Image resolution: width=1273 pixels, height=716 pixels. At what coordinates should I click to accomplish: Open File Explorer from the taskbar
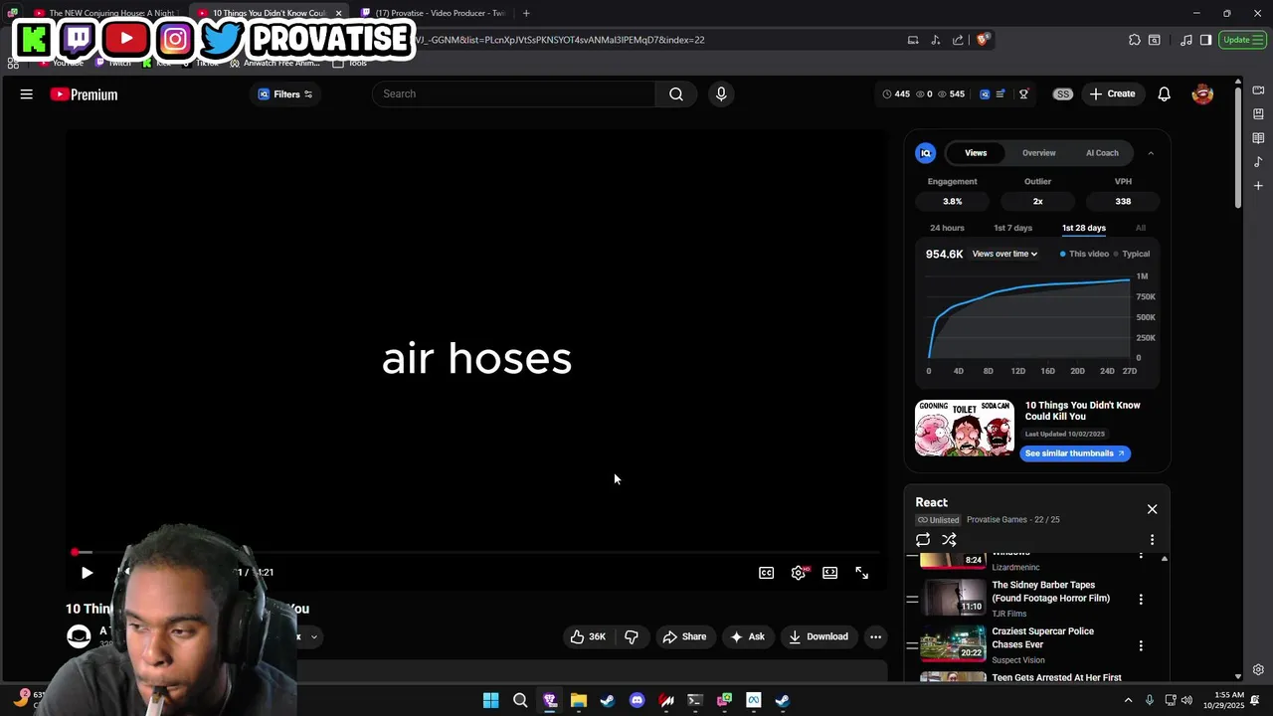(x=578, y=700)
